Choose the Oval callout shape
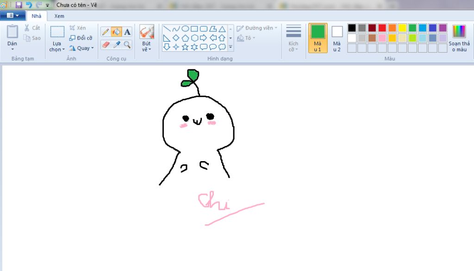Viewport: 474px width, 271px height. (x=213, y=47)
